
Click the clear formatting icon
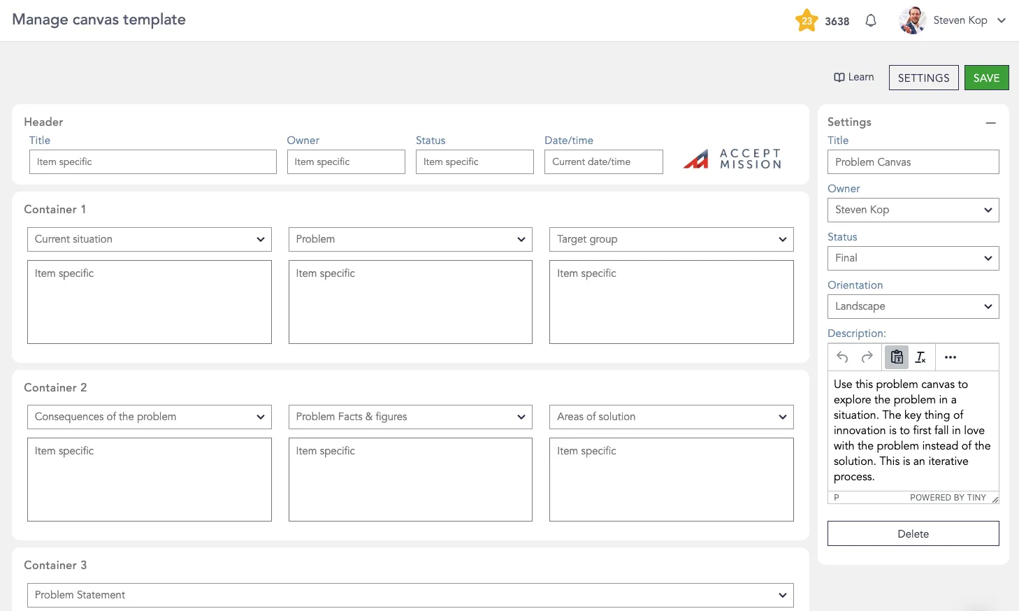(921, 357)
